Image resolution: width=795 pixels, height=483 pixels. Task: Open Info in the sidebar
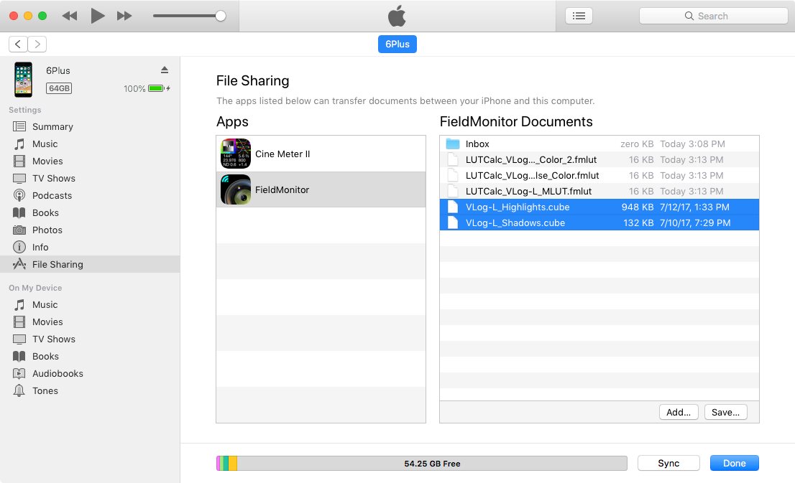coord(90,247)
